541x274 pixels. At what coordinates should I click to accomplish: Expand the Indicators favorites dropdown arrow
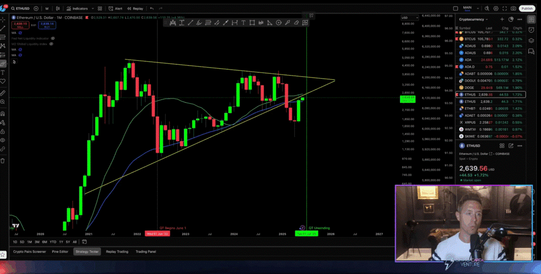point(92,8)
